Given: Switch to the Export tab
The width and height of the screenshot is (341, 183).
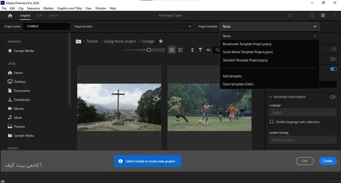Looking at the screenshot, I should point(54,15).
